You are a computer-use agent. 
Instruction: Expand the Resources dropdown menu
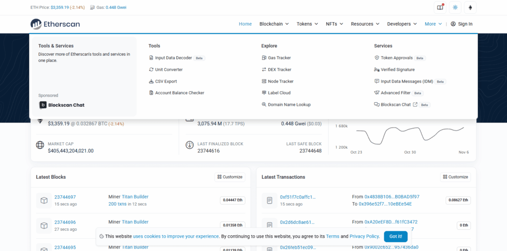[365, 24]
